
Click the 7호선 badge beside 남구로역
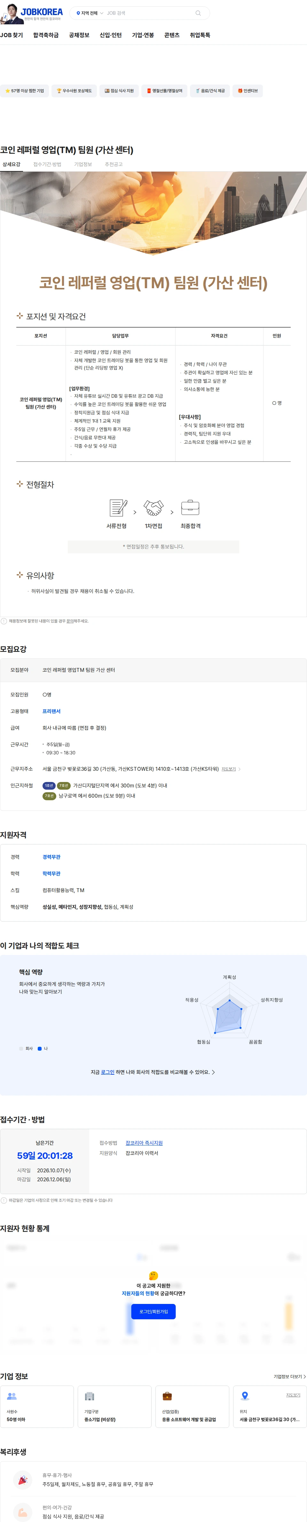tap(49, 796)
